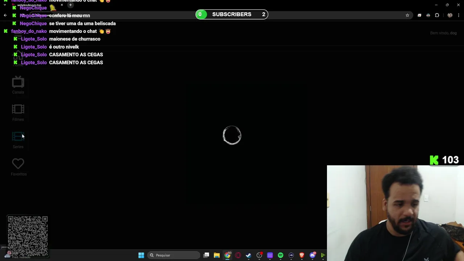
Task: Click the Kick viewer count 103
Action: pyautogui.click(x=444, y=160)
